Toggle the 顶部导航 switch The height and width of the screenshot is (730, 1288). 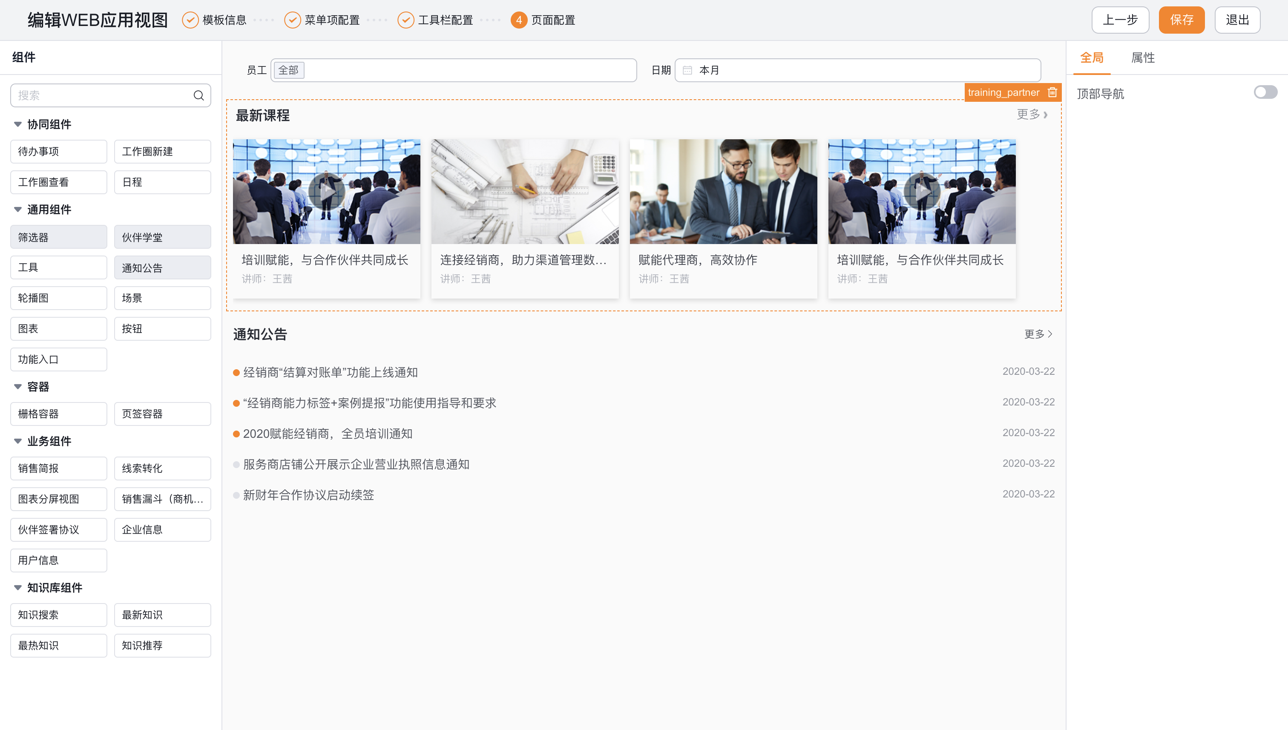point(1265,92)
